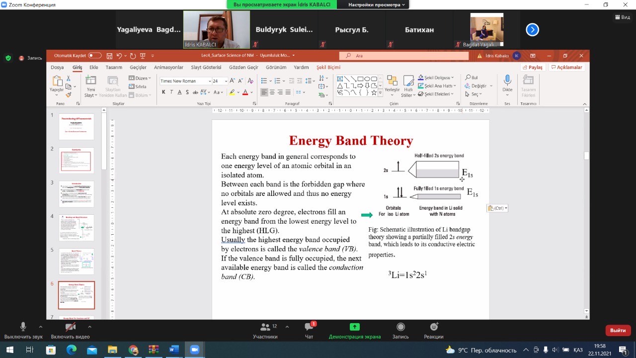Turn on video with camera button
The image size is (636, 358).
[71, 327]
